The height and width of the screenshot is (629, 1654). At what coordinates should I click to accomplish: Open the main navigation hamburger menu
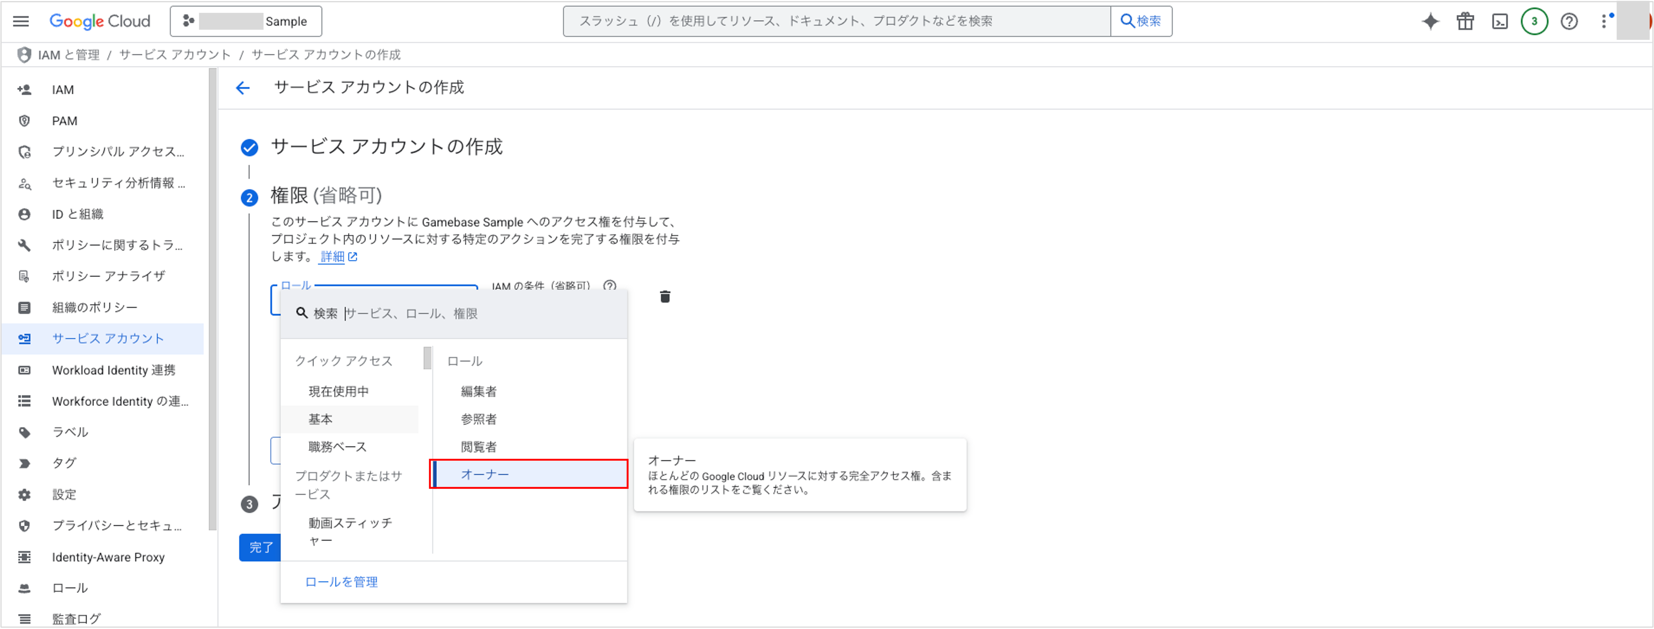pos(21,21)
